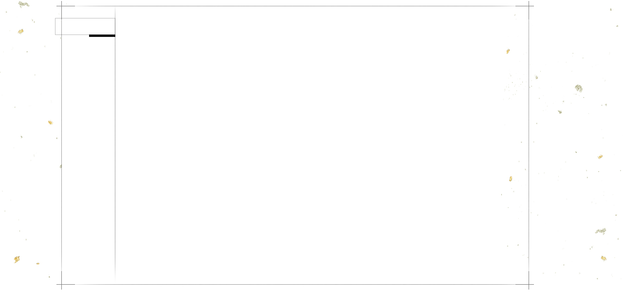Click the gold fleck in right margin midway

[x=600, y=157]
